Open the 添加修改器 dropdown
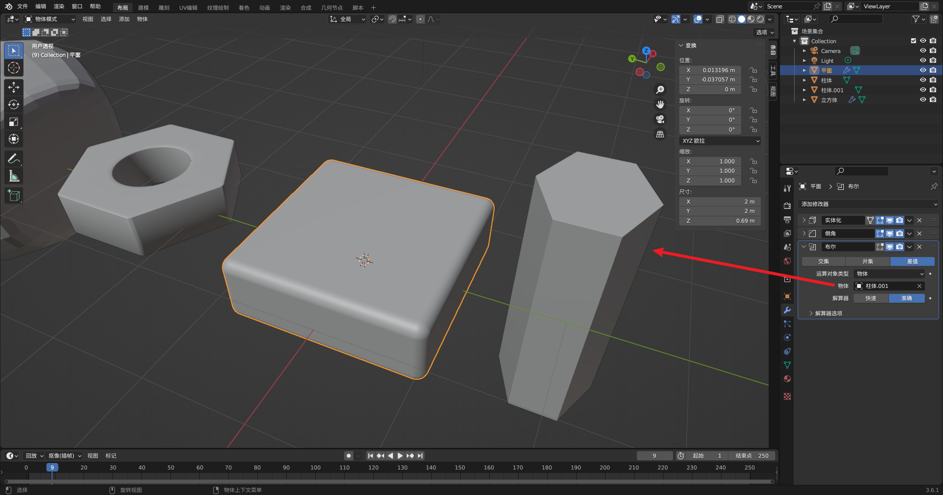The width and height of the screenshot is (943, 495). 868,204
